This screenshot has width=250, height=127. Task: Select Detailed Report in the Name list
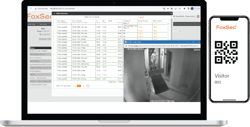coord(35,71)
